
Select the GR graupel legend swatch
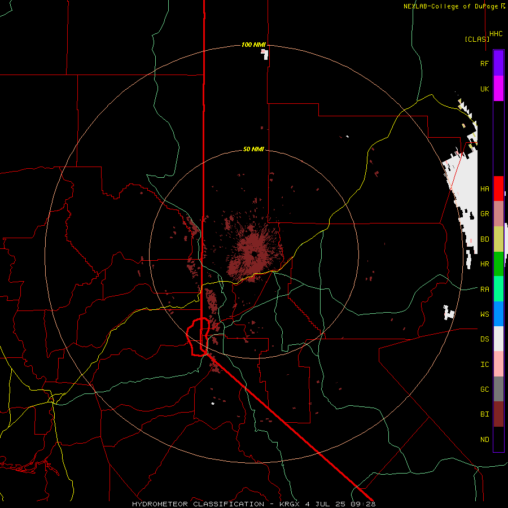pyautogui.click(x=498, y=213)
